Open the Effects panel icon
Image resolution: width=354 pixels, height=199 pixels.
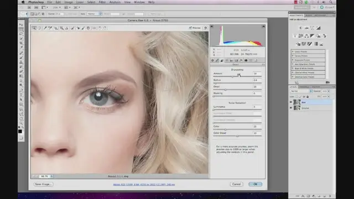pos(241,60)
